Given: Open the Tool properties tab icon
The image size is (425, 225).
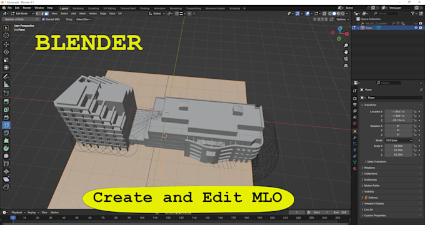Looking at the screenshot, I should click(x=355, y=91).
